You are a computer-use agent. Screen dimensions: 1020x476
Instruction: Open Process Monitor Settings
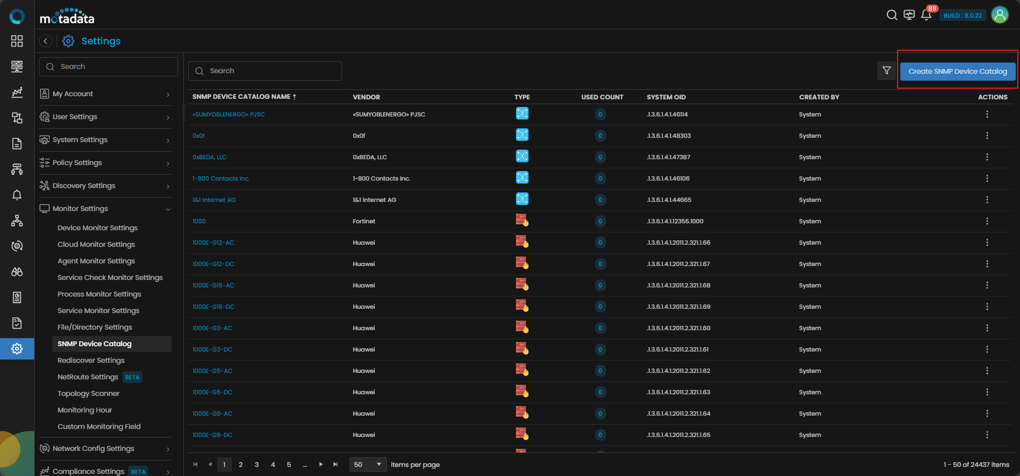click(99, 294)
